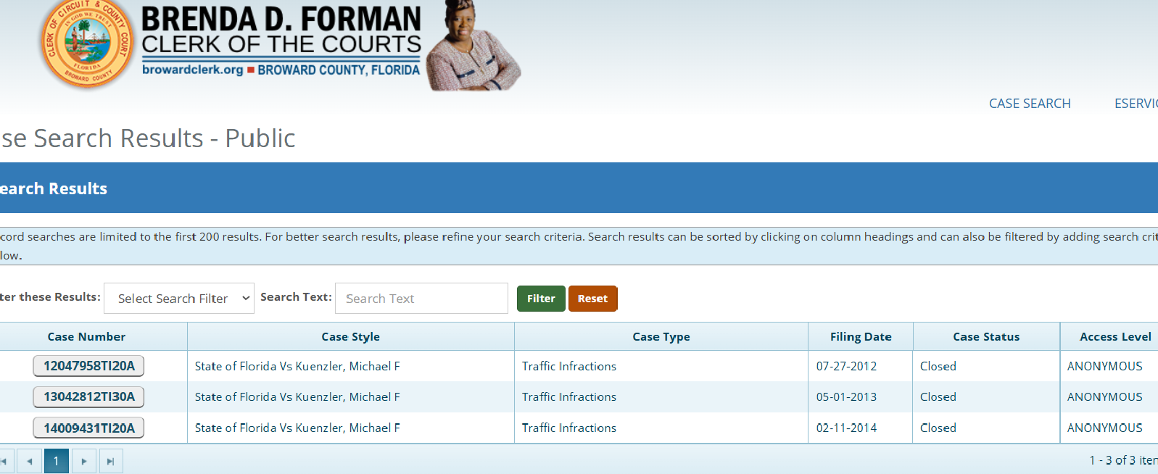Viewport: 1158px width, 474px height.
Task: Sort results by Case Status column
Action: click(986, 337)
